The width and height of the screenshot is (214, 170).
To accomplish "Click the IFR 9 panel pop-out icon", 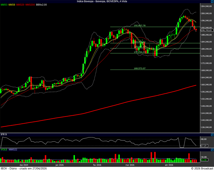I will pos(212,135).
